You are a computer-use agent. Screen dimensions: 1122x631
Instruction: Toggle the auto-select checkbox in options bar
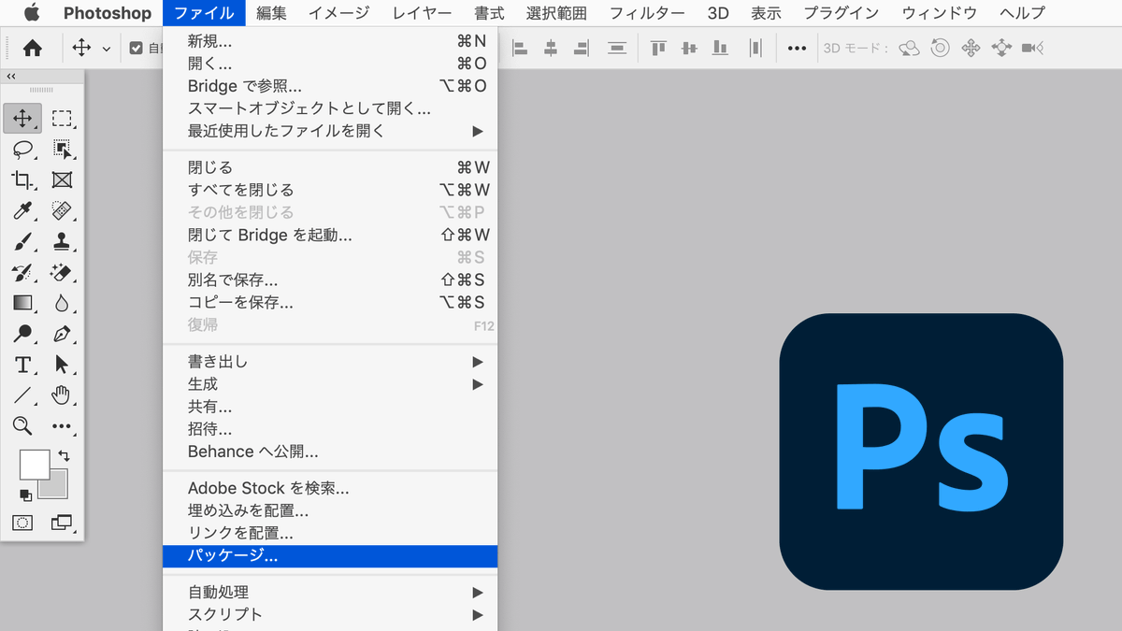(x=137, y=48)
